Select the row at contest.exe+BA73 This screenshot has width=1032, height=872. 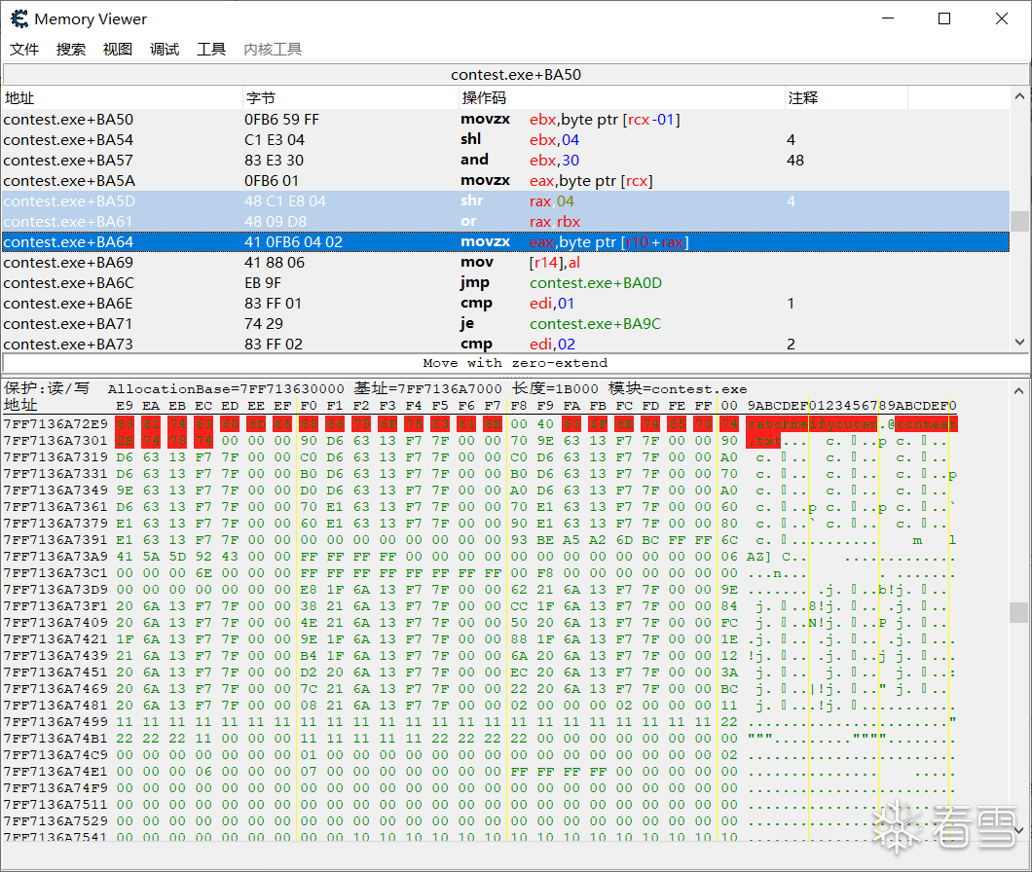[505, 344]
